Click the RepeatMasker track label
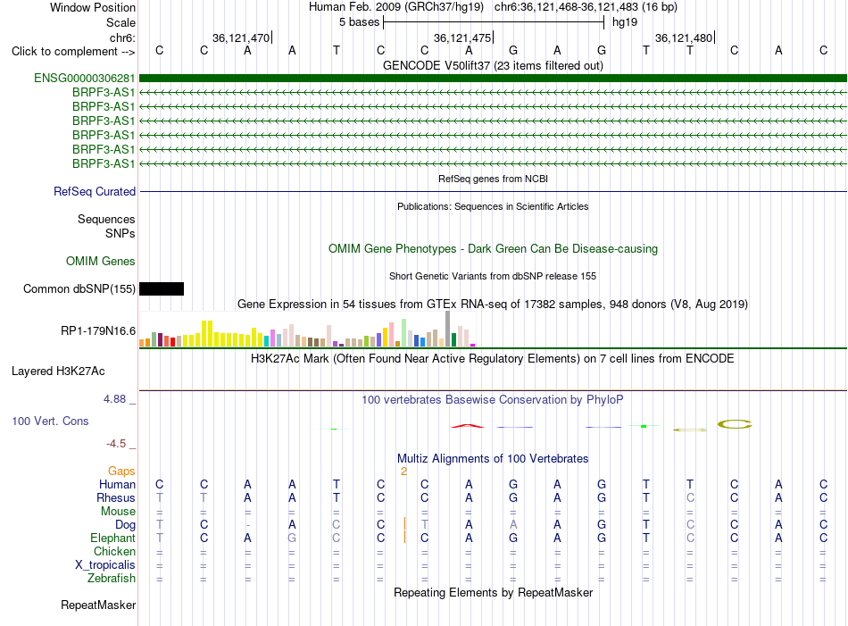This screenshot has height=626, width=848. point(98,605)
